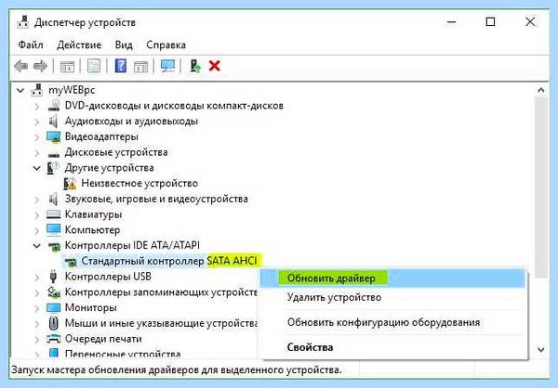Click the vertical scrollbar thumb
Screen dimensions: 558x388
point(541,188)
